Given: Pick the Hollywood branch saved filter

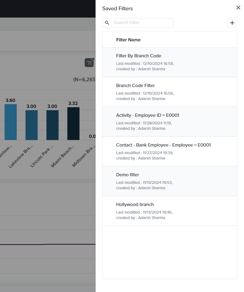Looking at the screenshot, I should (135, 205).
